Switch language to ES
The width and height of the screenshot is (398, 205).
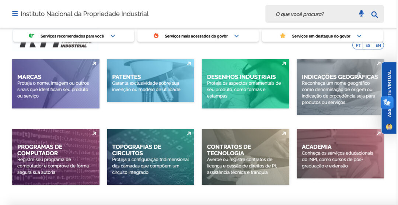click(x=368, y=46)
